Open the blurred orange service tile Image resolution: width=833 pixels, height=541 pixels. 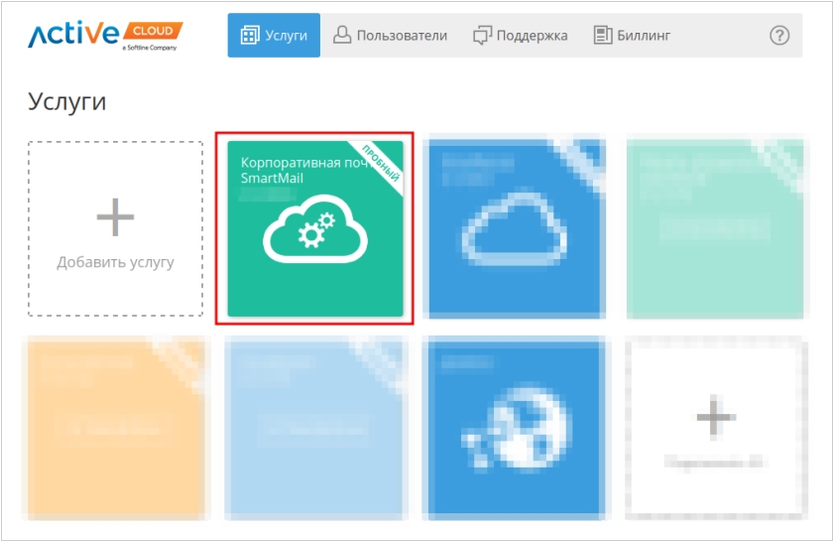pyautogui.click(x=115, y=428)
